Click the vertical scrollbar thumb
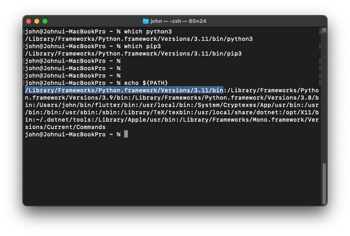This screenshot has height=236, width=350. pyautogui.click(x=324, y=184)
